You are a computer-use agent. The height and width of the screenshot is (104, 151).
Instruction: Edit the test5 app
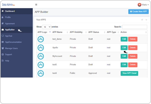(x=124, y=65)
